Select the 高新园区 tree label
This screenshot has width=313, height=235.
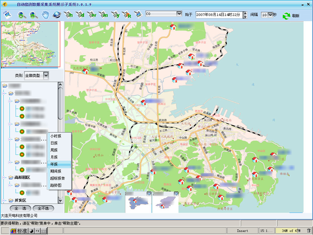(22, 178)
